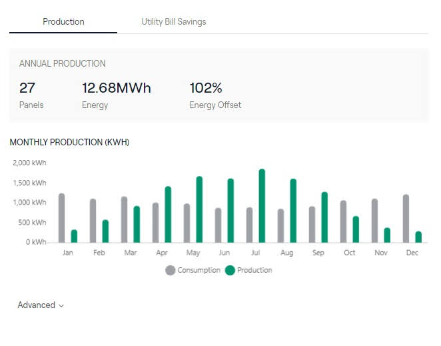The height and width of the screenshot is (346, 441).
Task: Click November's green production bar
Action: pyautogui.click(x=387, y=235)
